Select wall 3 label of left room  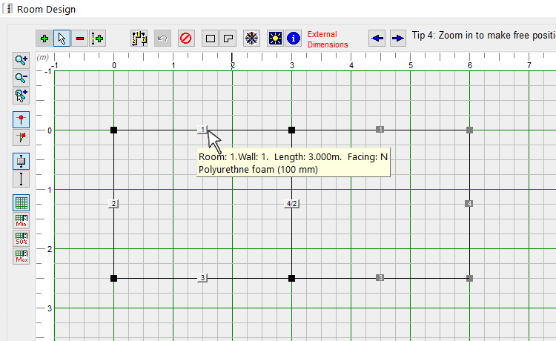coord(202,277)
